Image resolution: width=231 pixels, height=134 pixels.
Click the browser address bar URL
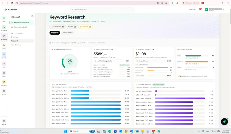point(34,3)
